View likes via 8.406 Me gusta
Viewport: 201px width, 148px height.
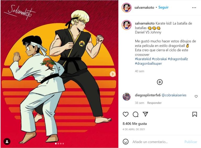135,124
